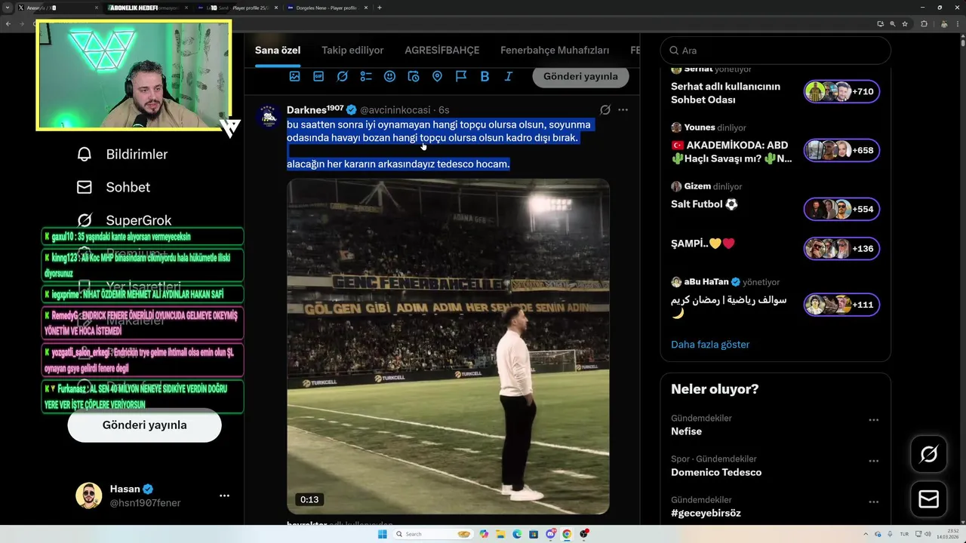Join aBu HaTan space
966x543 pixels.
pos(728,305)
